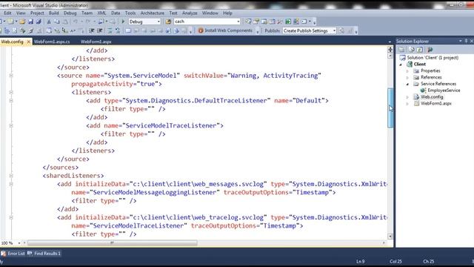
Task: Click the green Start Page toolbar icon
Action: (x=288, y=22)
